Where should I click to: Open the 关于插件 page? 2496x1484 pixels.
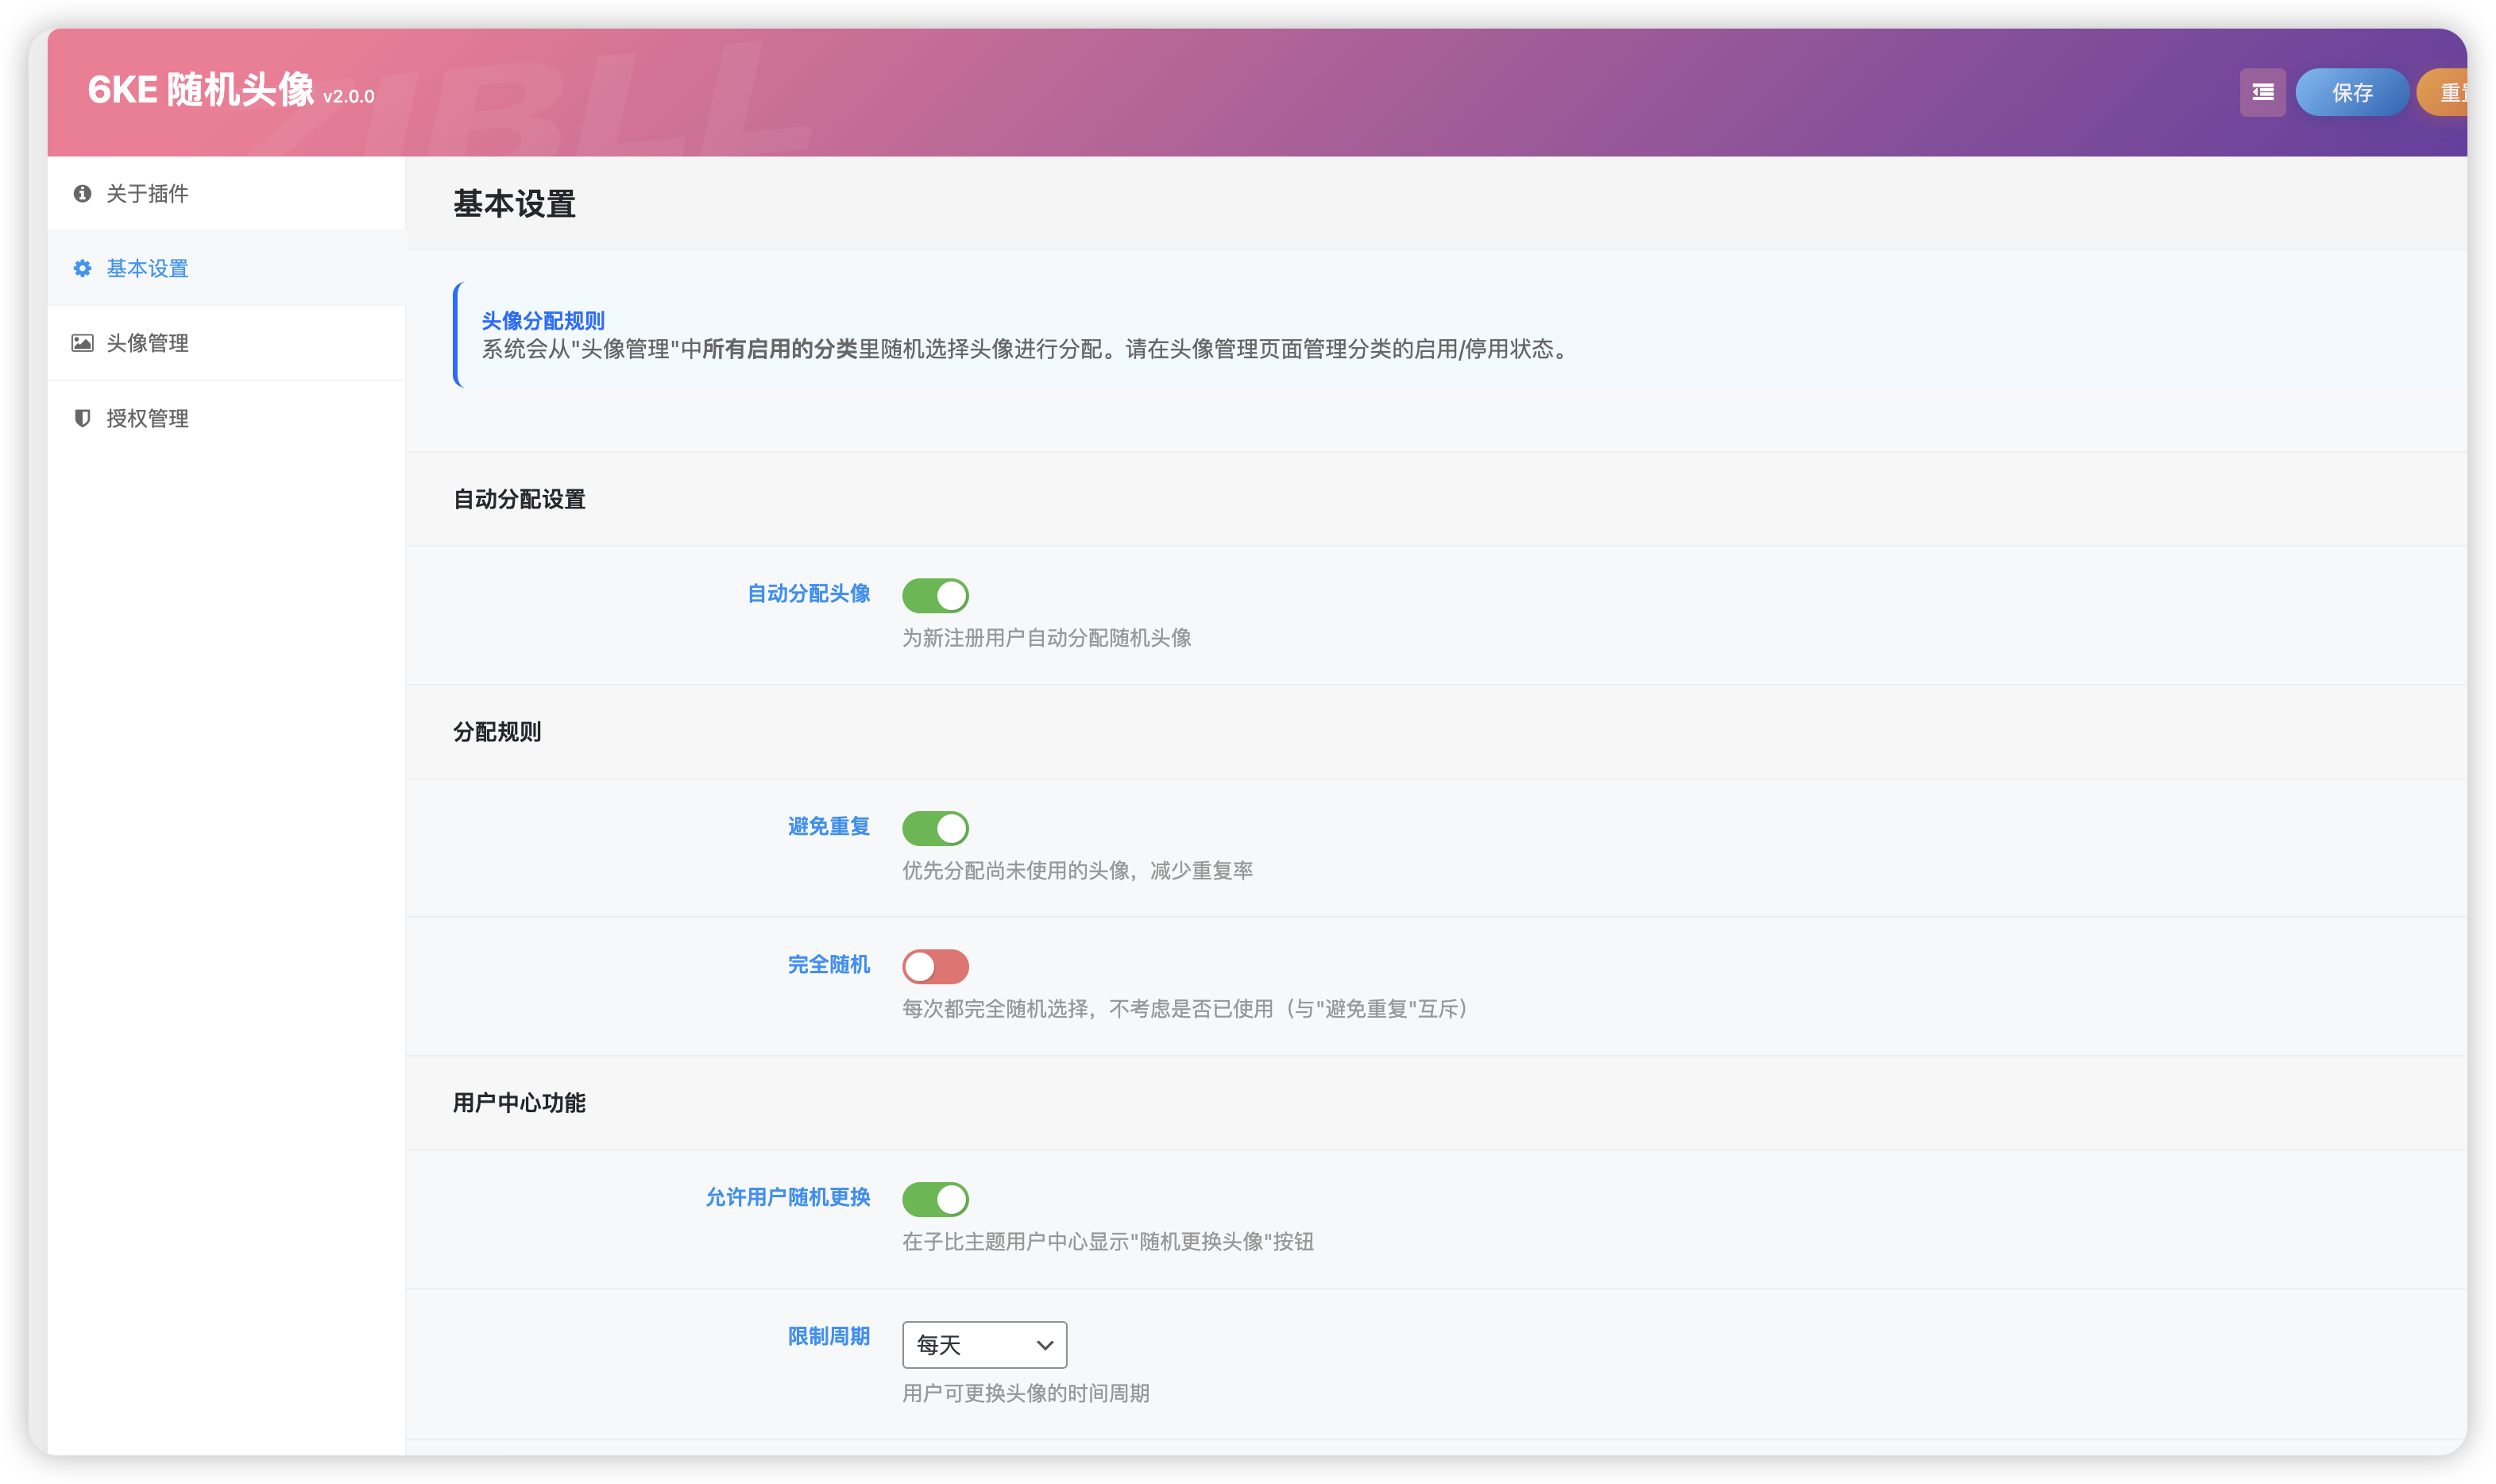(x=148, y=194)
